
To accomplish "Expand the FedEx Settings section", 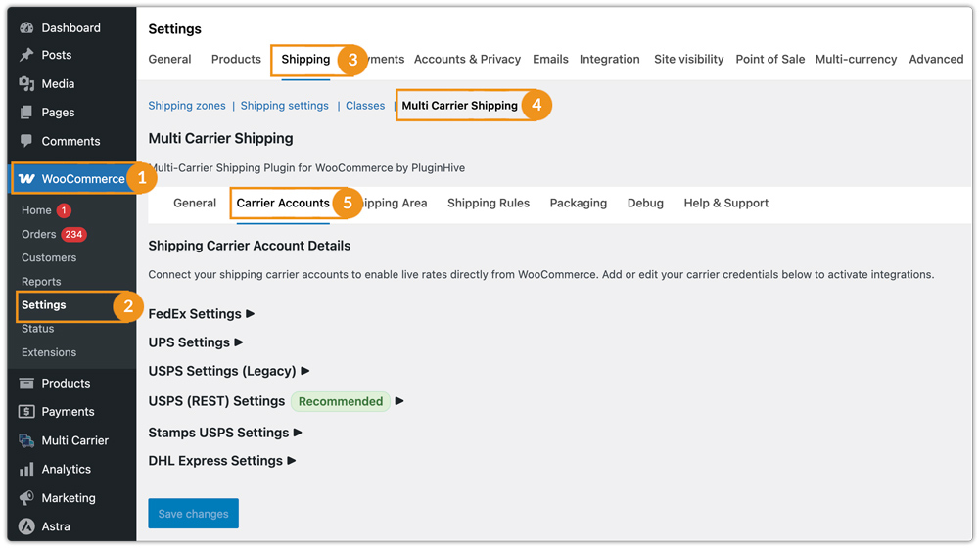I will pos(201,314).
